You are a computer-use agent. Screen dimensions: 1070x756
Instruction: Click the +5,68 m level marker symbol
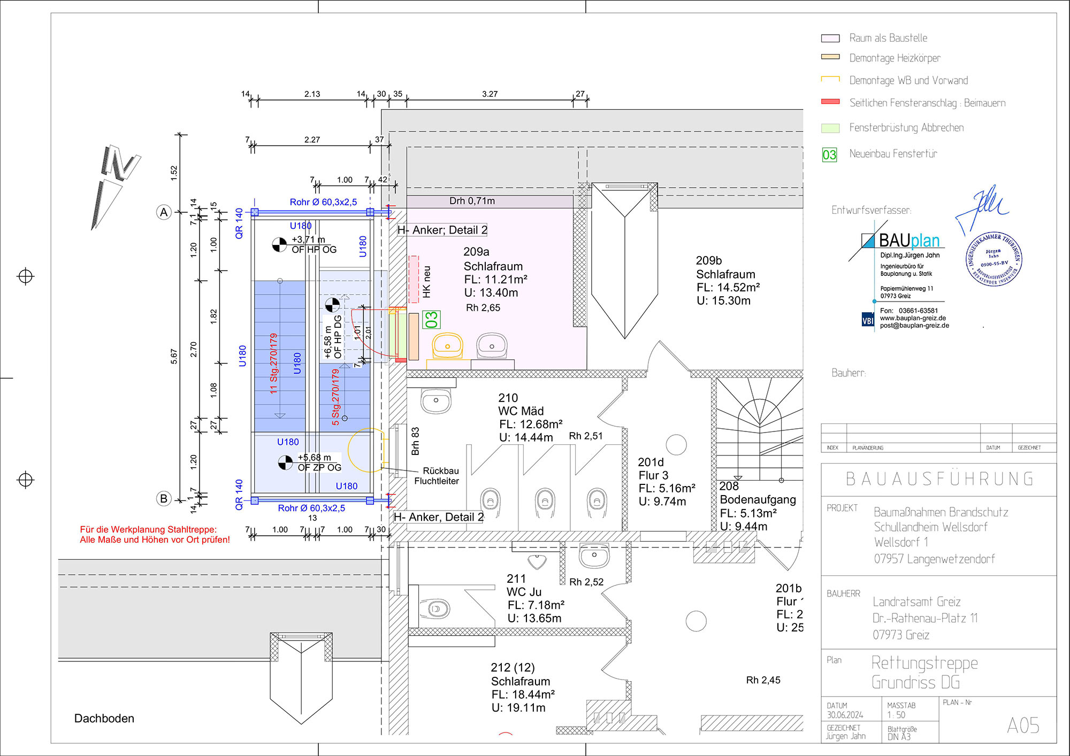286,462
